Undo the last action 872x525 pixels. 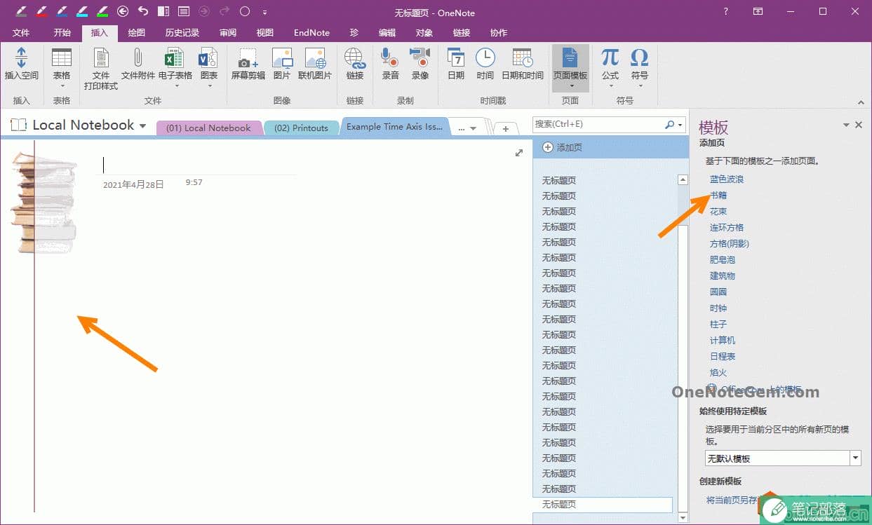143,11
